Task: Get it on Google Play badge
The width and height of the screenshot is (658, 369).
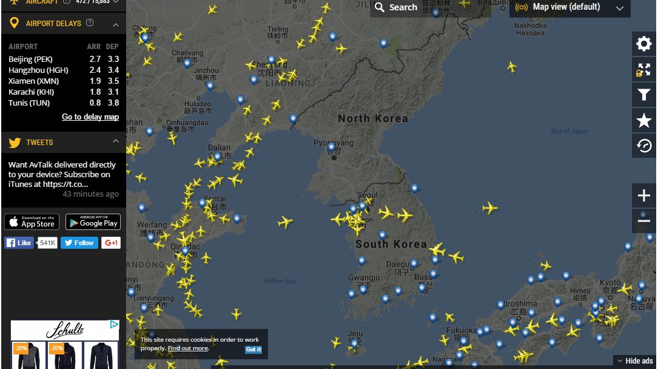Action: tap(93, 222)
